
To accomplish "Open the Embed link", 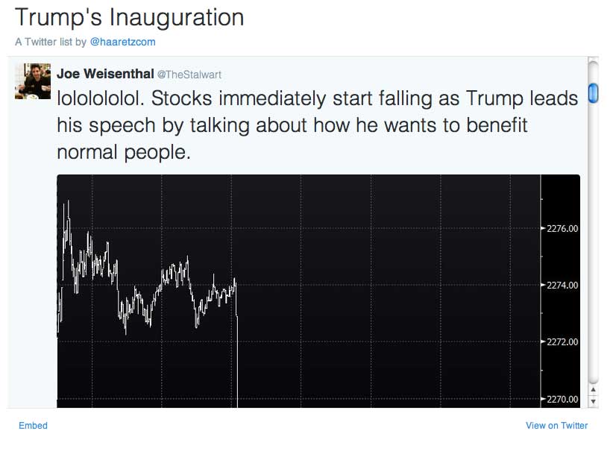I will pos(33,426).
